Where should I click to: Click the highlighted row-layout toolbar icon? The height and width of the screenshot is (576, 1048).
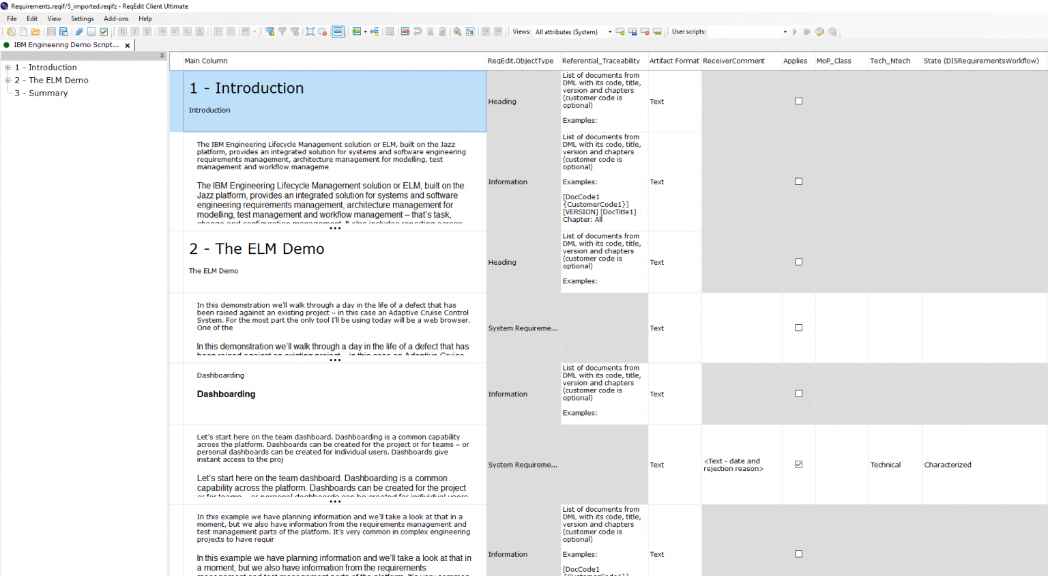pos(338,31)
